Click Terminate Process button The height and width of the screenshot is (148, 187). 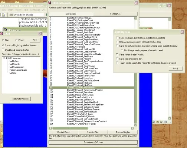coord(20,99)
